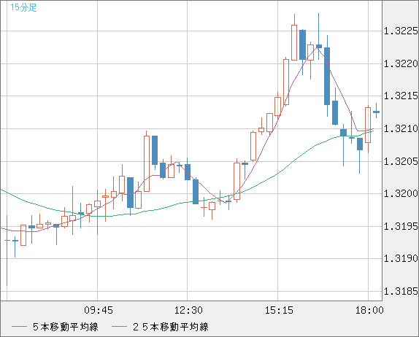This screenshot has height=337, width=419.
Task: Click the 15分足 timeframe label
Action: click(23, 7)
